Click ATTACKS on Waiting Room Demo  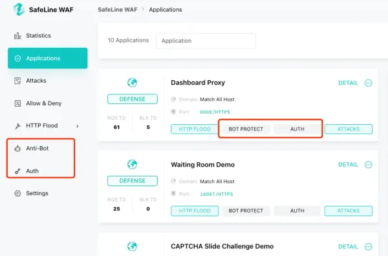tap(349, 211)
